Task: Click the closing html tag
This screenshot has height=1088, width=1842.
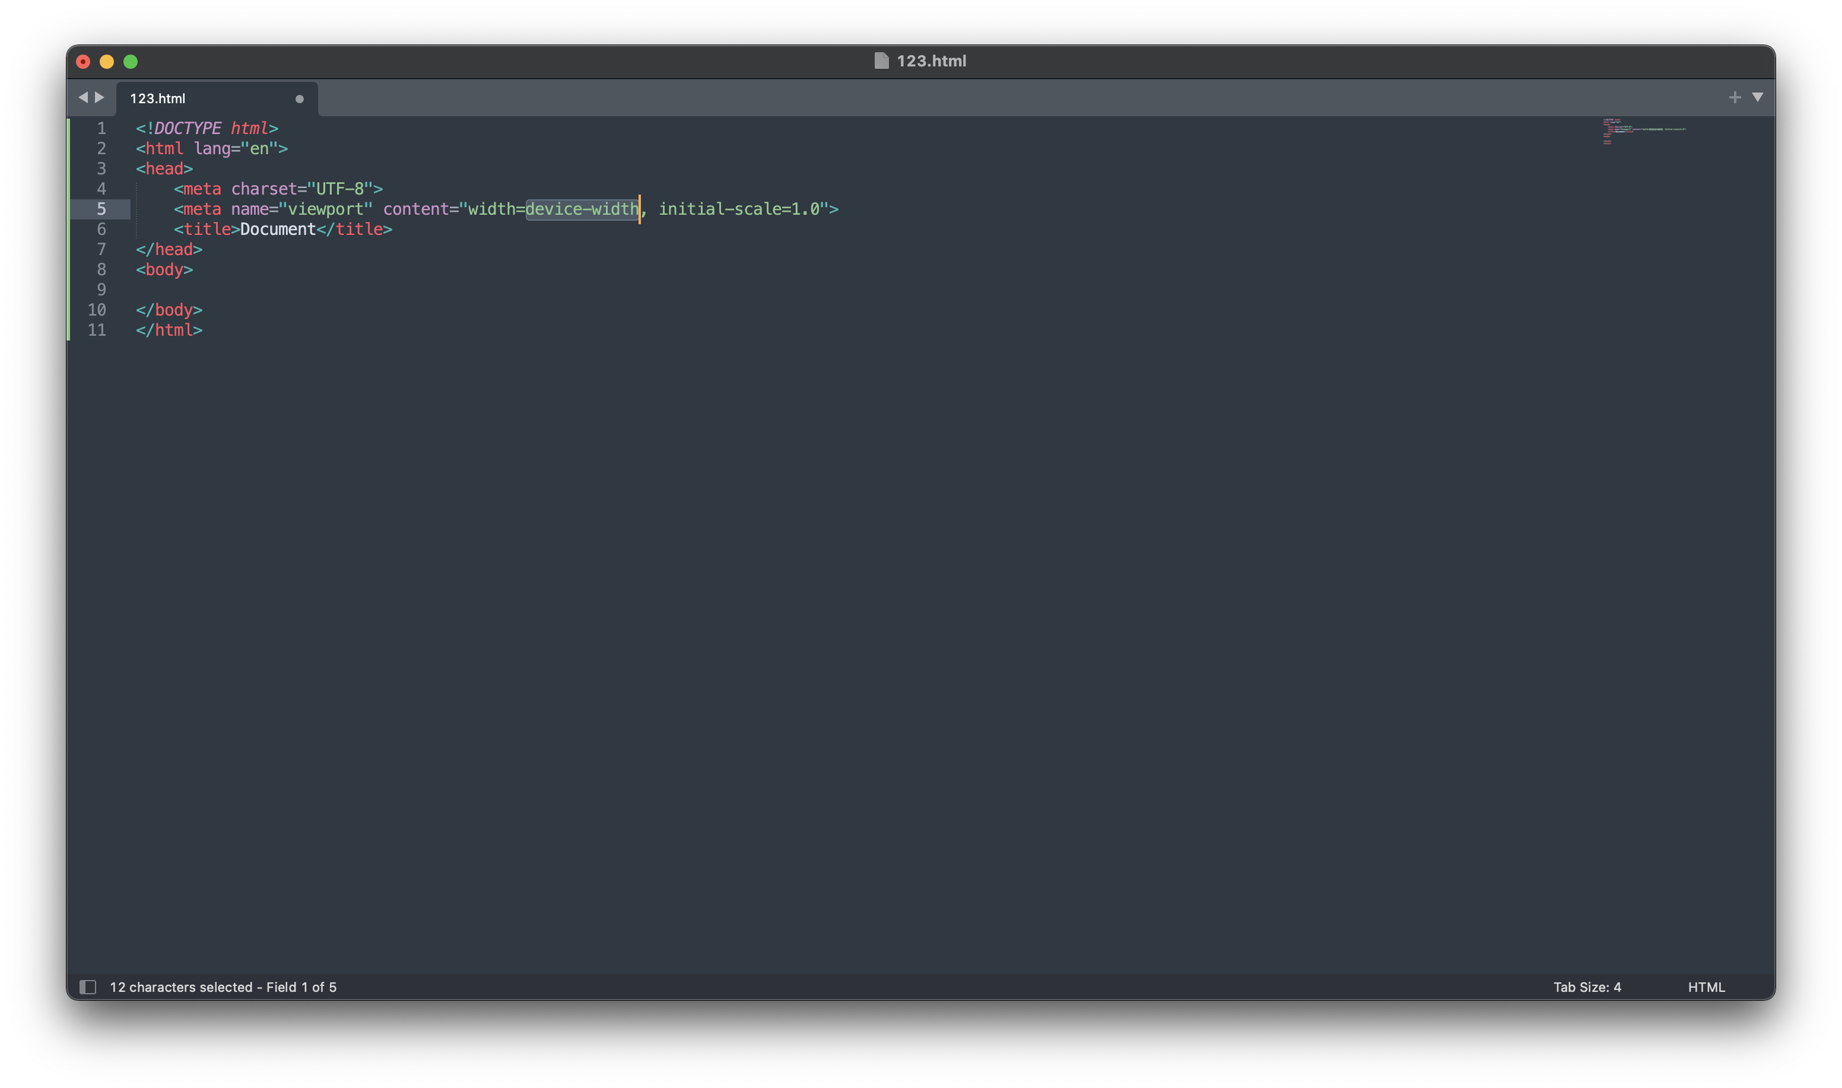Action: [169, 330]
